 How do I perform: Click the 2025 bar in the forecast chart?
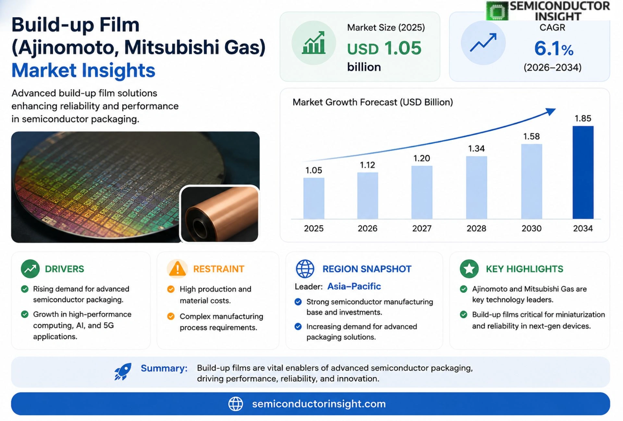point(314,198)
